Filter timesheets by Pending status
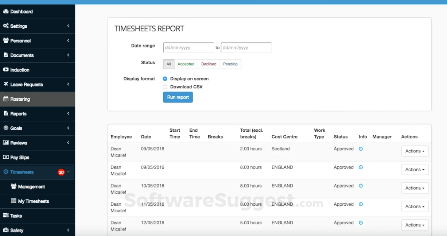Viewport: 447px width, 236px height. (230, 64)
